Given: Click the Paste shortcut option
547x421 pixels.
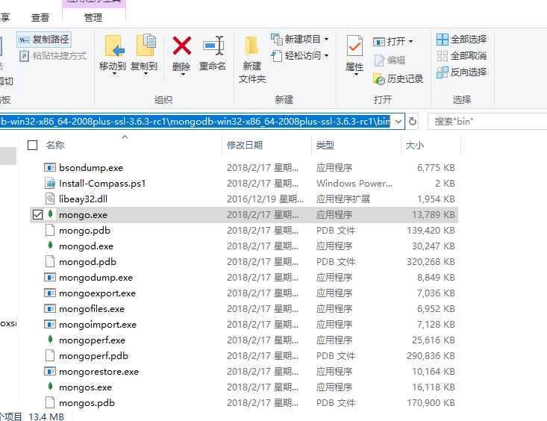Looking at the screenshot, I should (53, 56).
